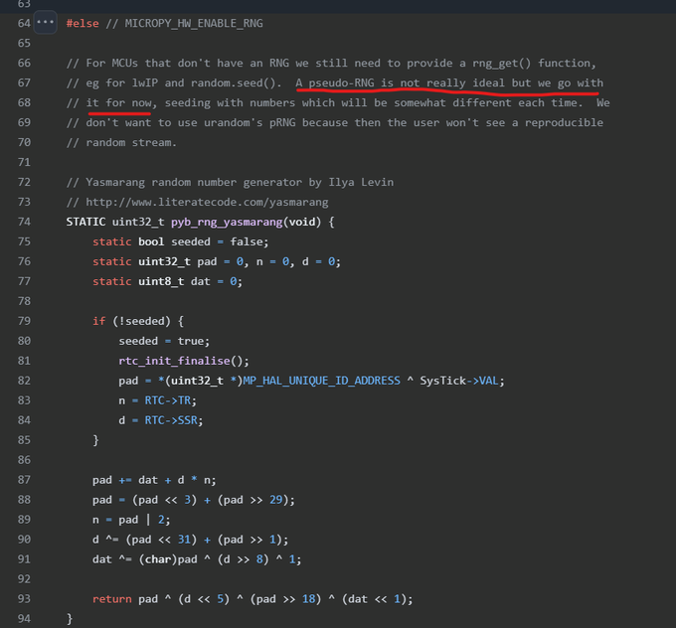
Task: Click MP_HAL_UNIQUE_ID_ADDRESS identifier
Action: click(321, 381)
